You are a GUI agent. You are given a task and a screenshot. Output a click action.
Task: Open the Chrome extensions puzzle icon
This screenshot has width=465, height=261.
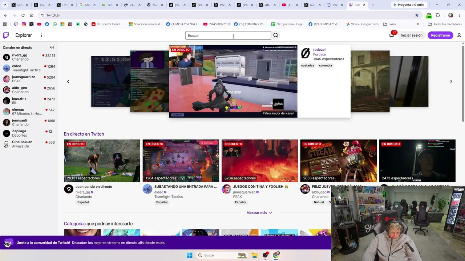pos(438,15)
